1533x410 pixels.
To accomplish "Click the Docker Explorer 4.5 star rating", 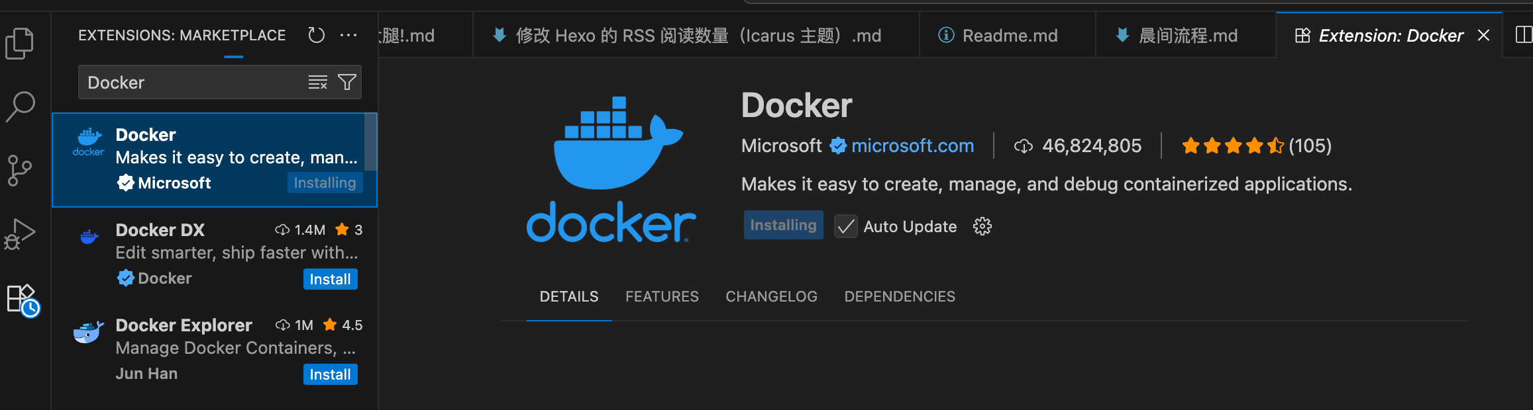I will tap(343, 325).
